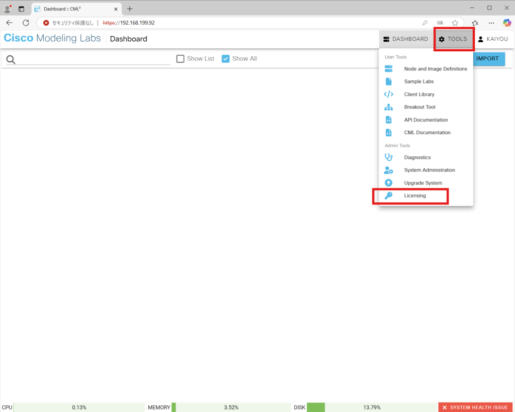Click the Diagnostics stethoscope icon
Screen dimensions: 515x412
point(389,157)
